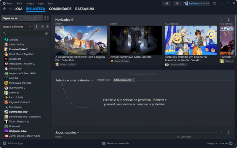Expand the Jogos recentes dropdown
The width and height of the screenshot is (237, 148).
[67, 132]
